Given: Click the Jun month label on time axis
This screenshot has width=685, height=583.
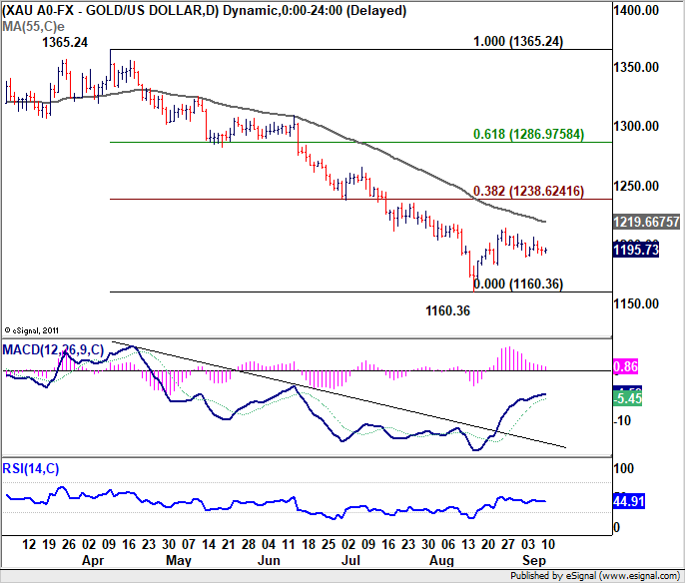Looking at the screenshot, I should 269,560.
